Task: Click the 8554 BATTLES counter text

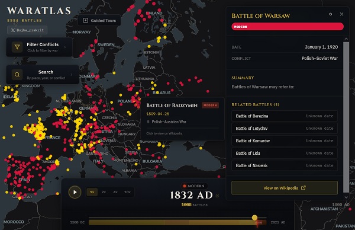Action: point(24,21)
